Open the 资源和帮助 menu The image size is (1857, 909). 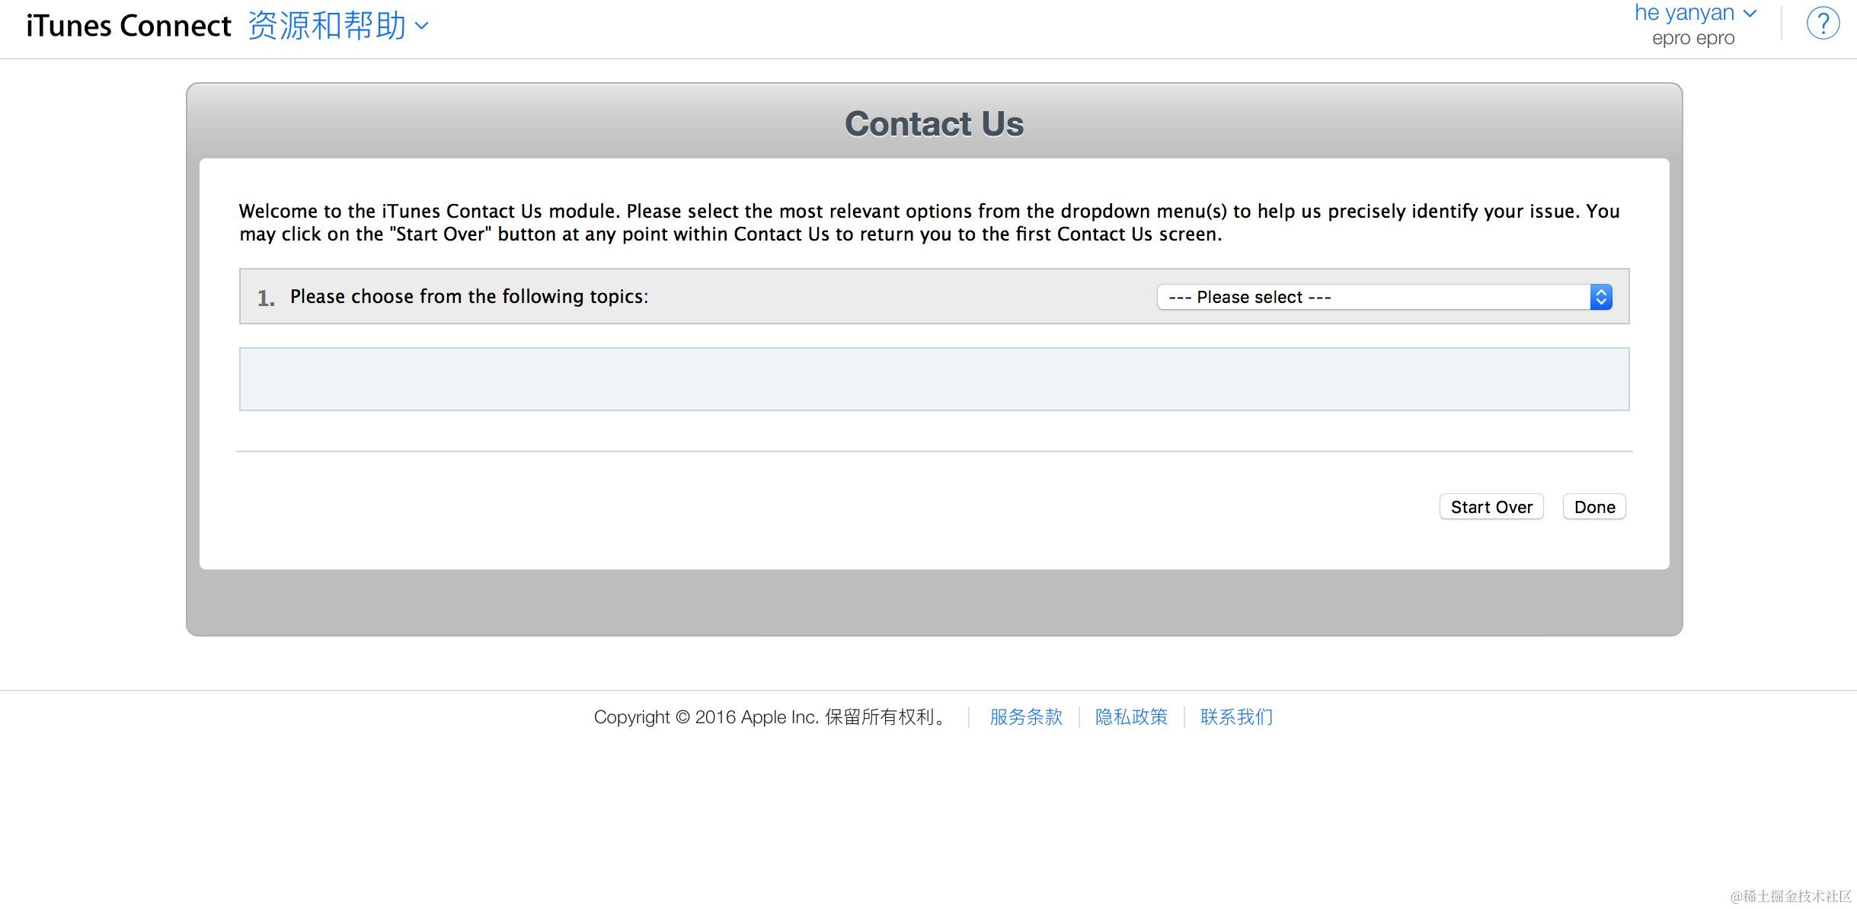click(x=327, y=26)
